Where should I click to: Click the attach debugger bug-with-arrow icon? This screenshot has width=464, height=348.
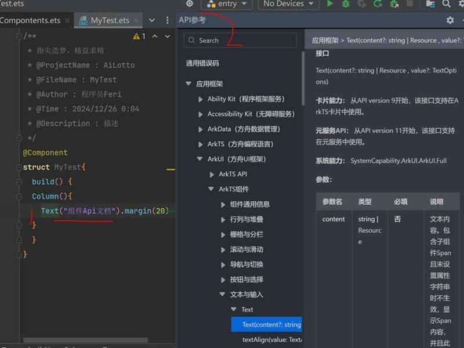click(x=394, y=4)
